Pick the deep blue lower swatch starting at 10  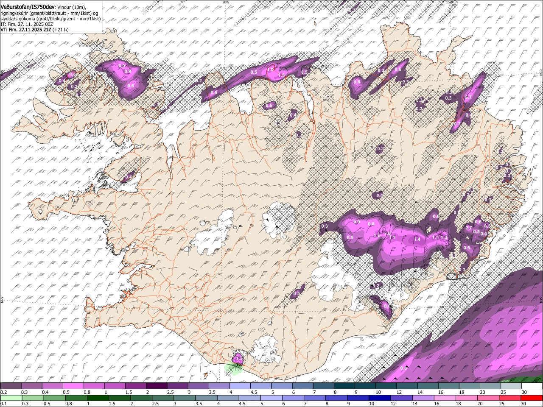click(x=379, y=398)
